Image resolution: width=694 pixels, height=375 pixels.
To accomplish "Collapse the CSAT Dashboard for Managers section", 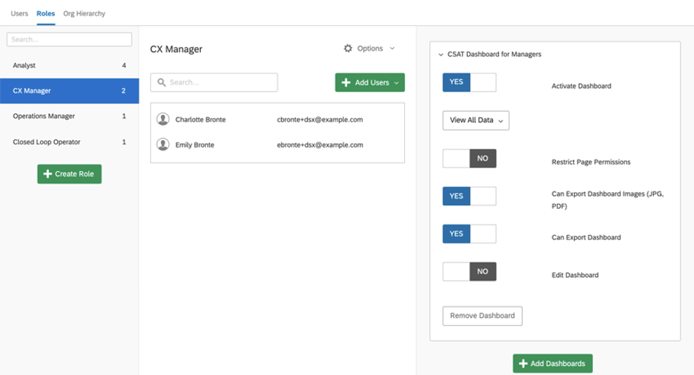I will (440, 54).
